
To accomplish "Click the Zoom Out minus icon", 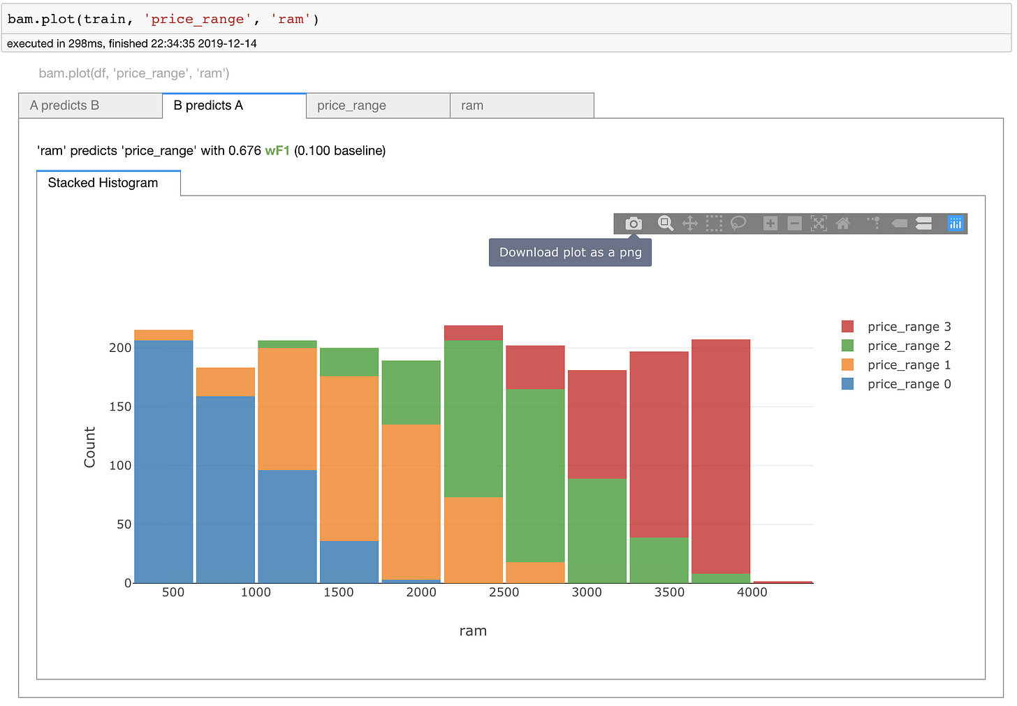I will [x=795, y=223].
